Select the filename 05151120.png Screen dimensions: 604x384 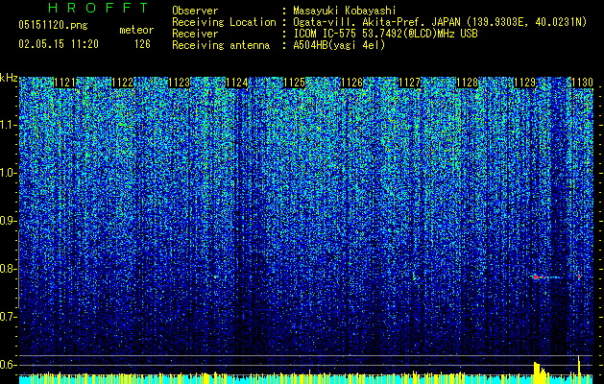pyautogui.click(x=53, y=26)
